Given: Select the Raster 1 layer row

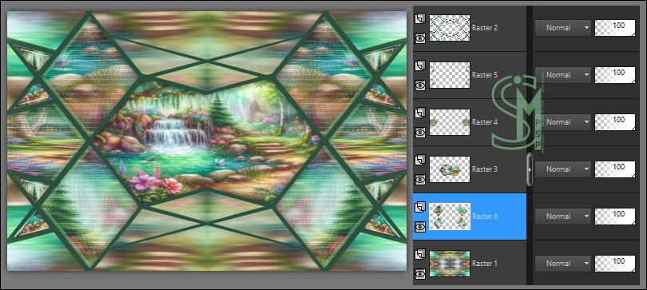Looking at the screenshot, I should point(470,263).
